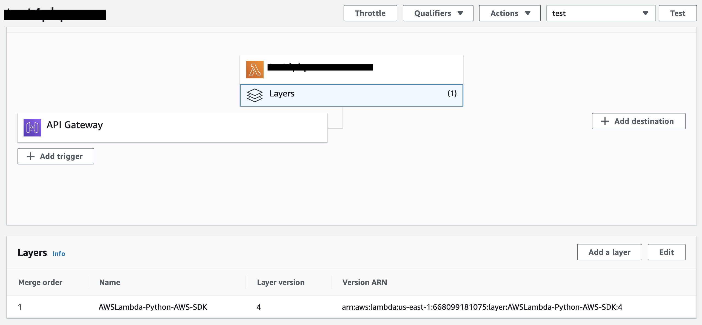Open the test event selector dropdown
The height and width of the screenshot is (325, 702).
[x=601, y=13]
